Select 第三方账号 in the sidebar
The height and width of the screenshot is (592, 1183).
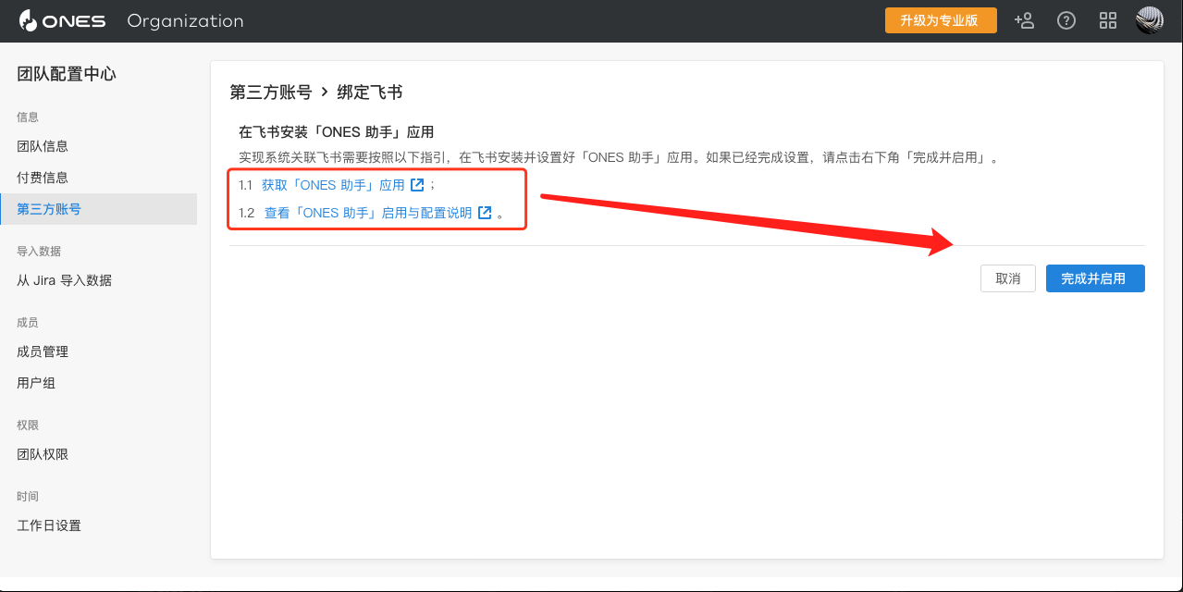pos(98,209)
